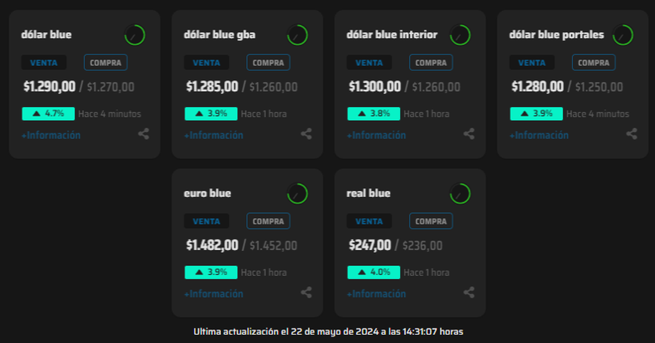
Task: Select VENTA on the dólar blue card
Action: click(44, 63)
